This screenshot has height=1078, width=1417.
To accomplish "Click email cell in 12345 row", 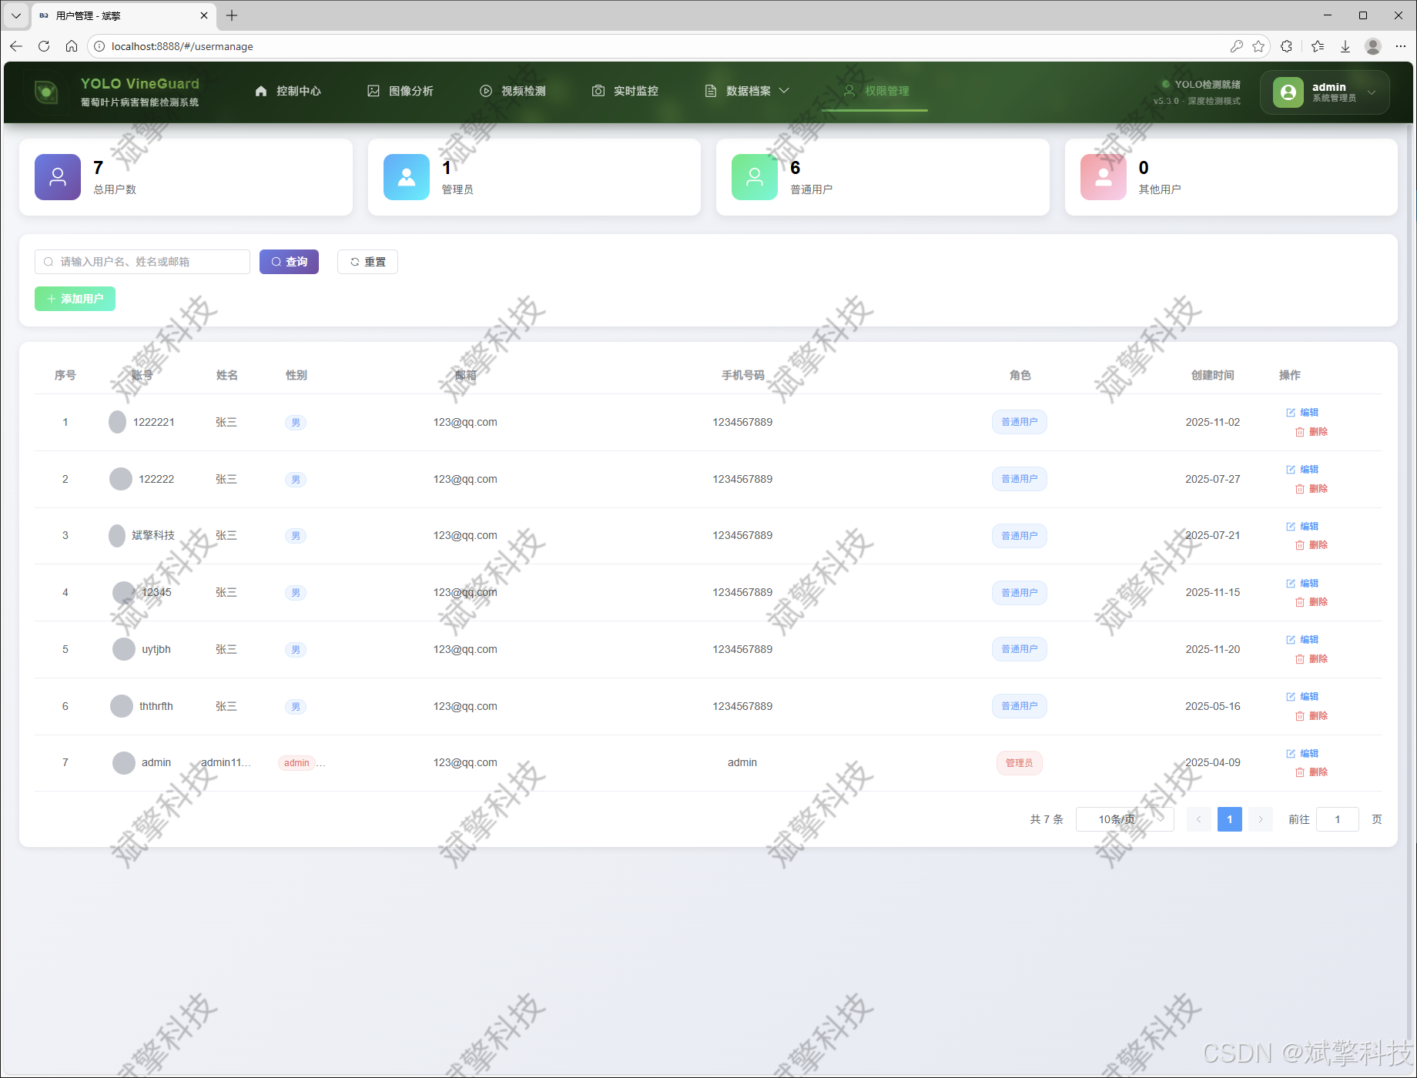I will [465, 592].
